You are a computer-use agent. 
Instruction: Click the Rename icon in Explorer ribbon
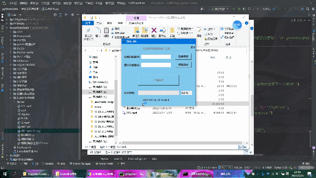click(162, 32)
